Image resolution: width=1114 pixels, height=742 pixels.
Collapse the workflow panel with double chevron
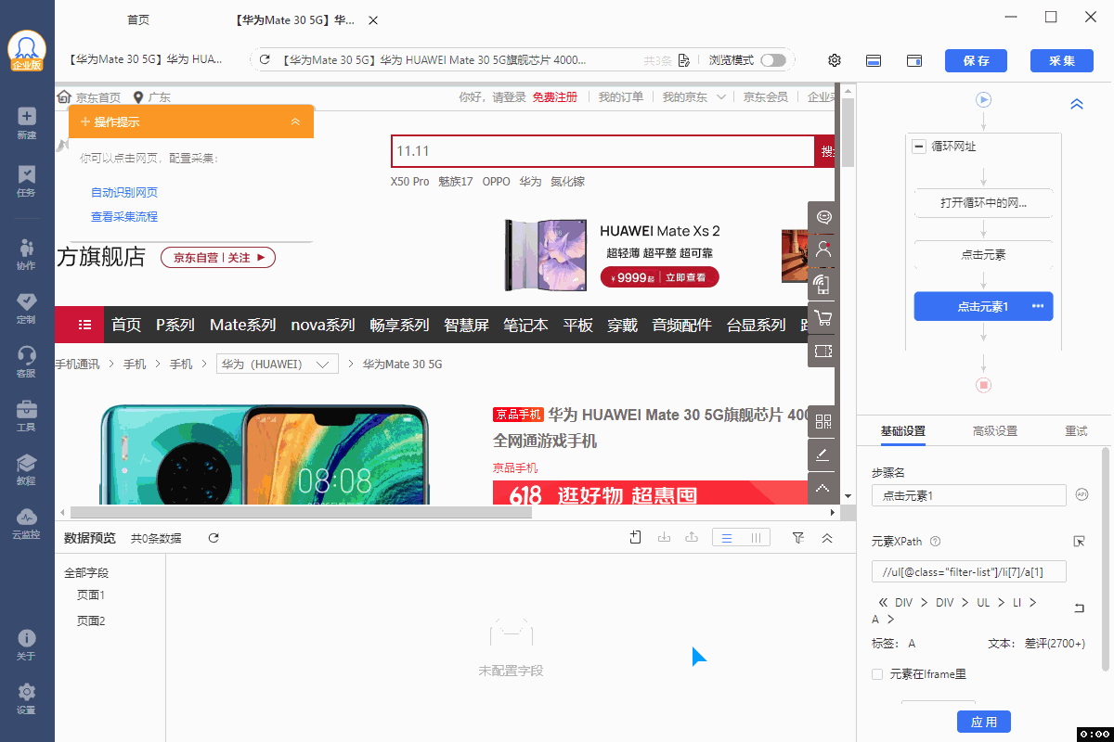pos(1077,104)
